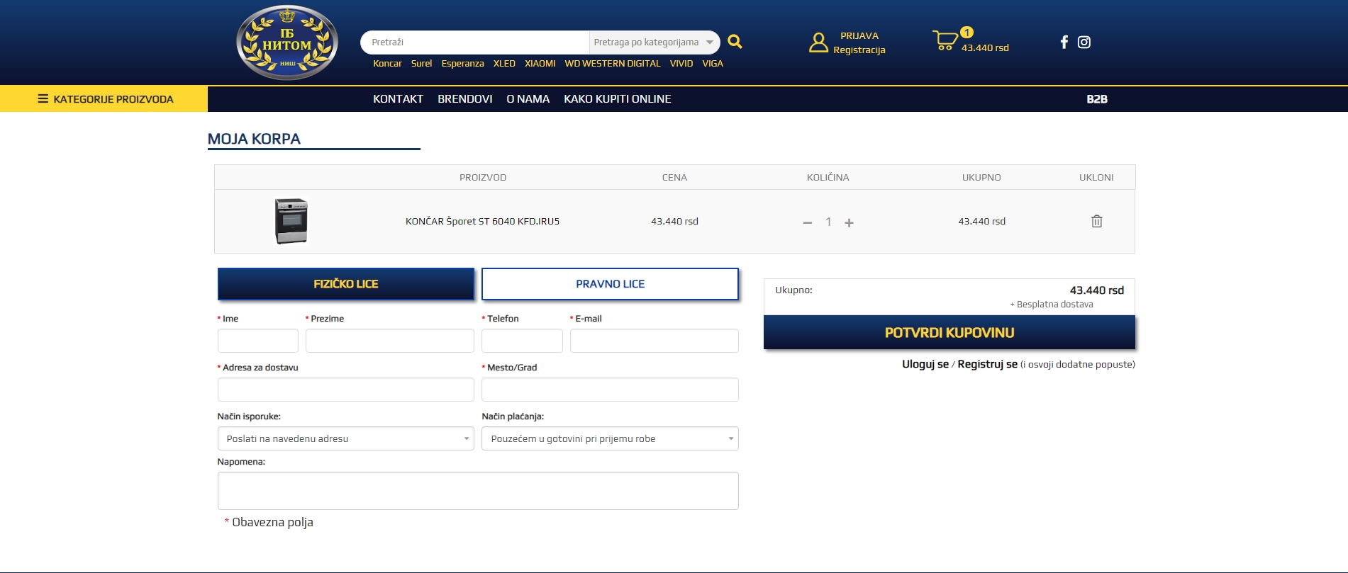Click the Ime input field
The width and height of the screenshot is (1348, 573).
tap(258, 341)
